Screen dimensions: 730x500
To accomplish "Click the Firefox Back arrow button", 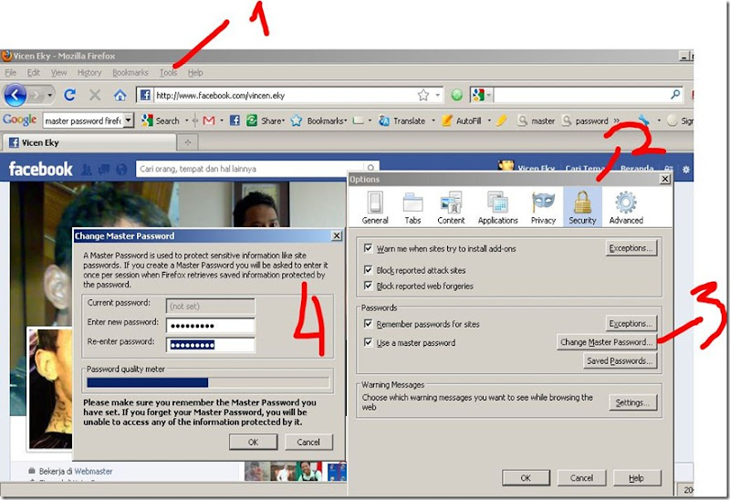I will 15,96.
